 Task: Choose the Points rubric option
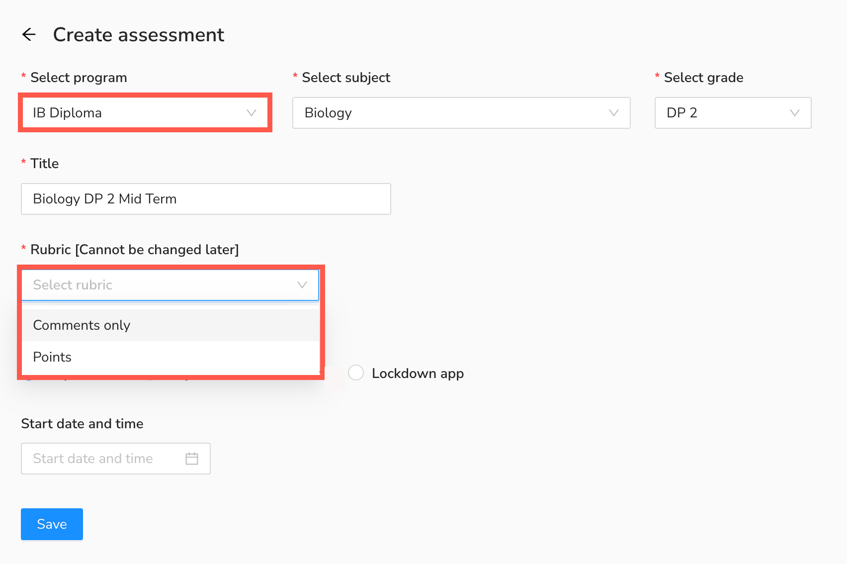tap(170, 357)
